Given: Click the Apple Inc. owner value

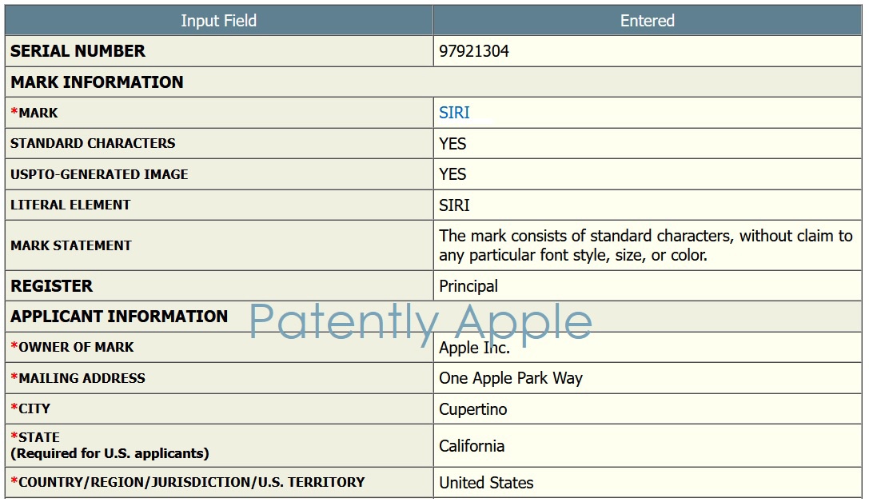Looking at the screenshot, I should coord(474,348).
